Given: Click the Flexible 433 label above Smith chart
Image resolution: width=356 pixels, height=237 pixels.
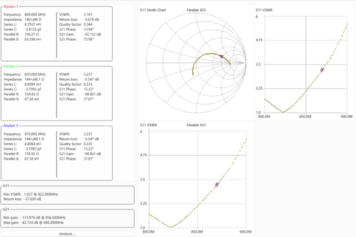Looking at the screenshot, I should coord(197,10).
